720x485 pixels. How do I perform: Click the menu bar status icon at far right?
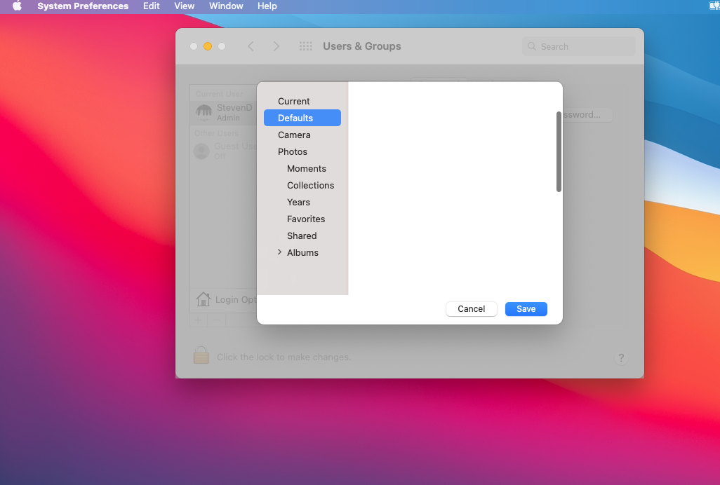[x=714, y=6]
